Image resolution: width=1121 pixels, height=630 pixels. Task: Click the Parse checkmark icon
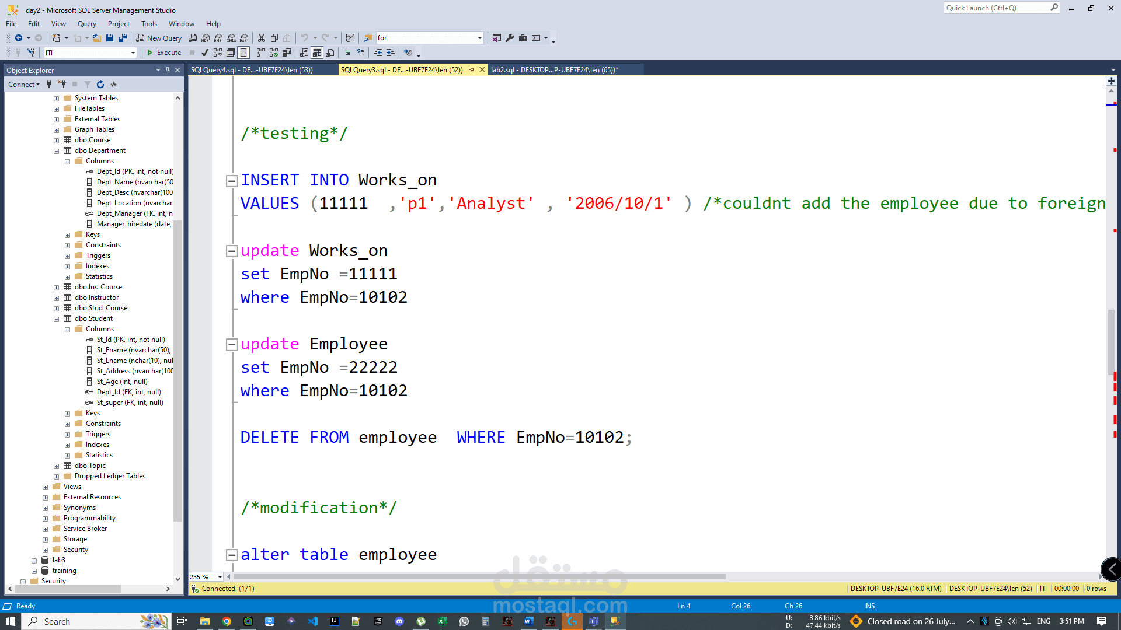click(204, 52)
